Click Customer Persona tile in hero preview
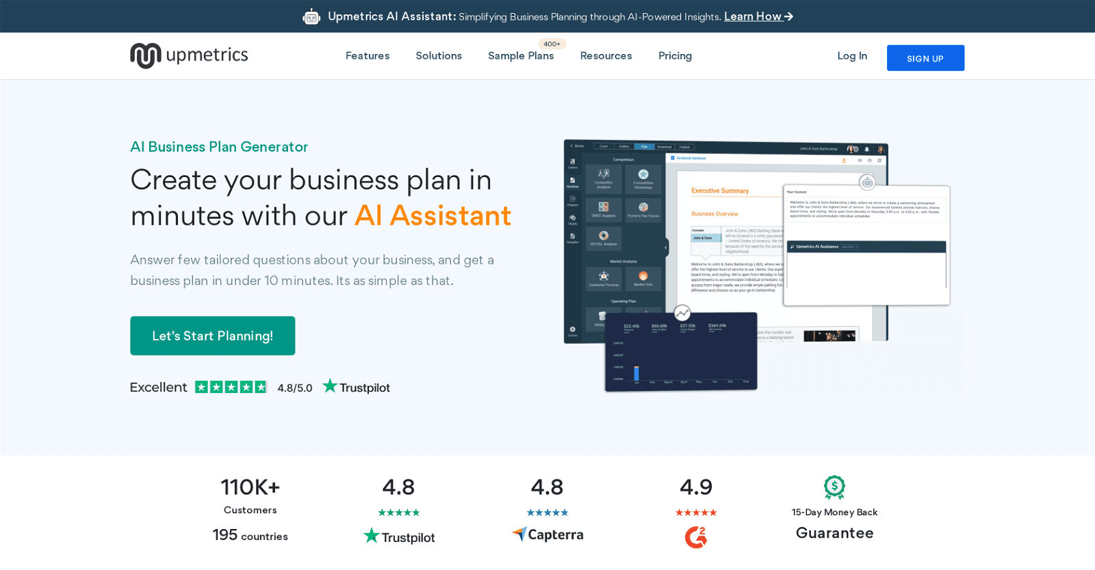The height and width of the screenshot is (570, 1095). (604, 279)
